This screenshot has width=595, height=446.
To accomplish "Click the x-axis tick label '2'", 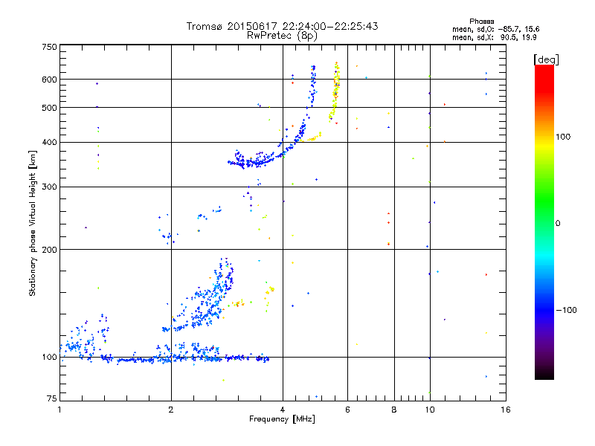I will click(x=171, y=410).
